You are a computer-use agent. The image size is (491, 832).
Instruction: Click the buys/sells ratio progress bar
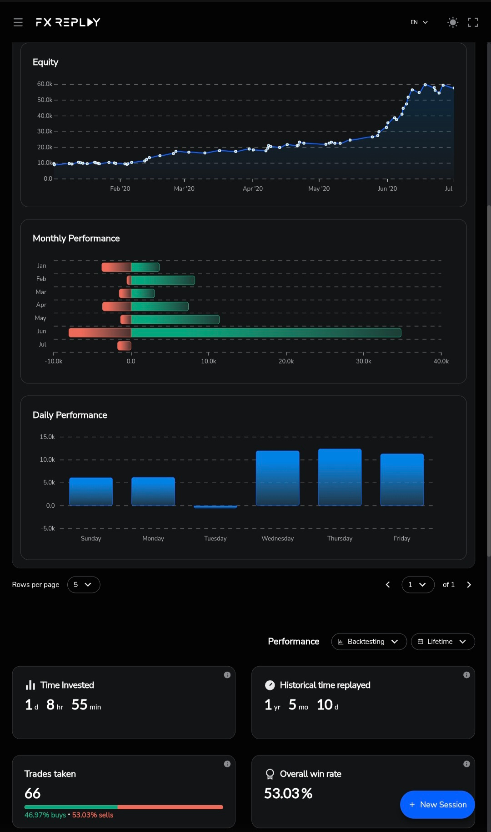coord(124,807)
